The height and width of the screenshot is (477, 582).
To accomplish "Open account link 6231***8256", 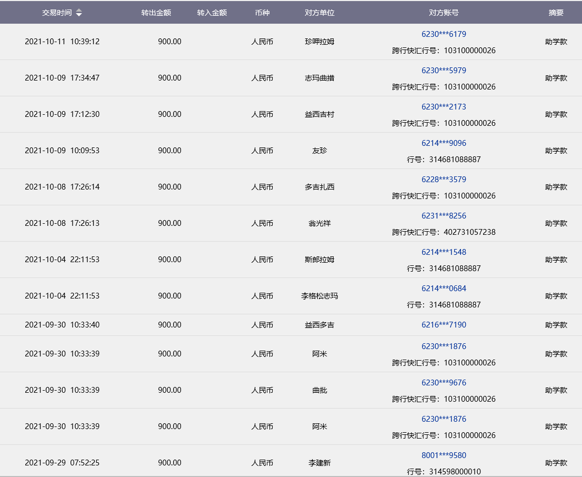I will pyautogui.click(x=444, y=216).
